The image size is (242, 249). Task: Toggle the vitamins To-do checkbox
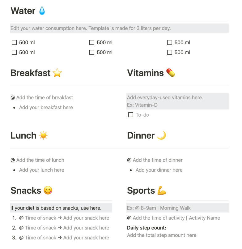point(131,115)
